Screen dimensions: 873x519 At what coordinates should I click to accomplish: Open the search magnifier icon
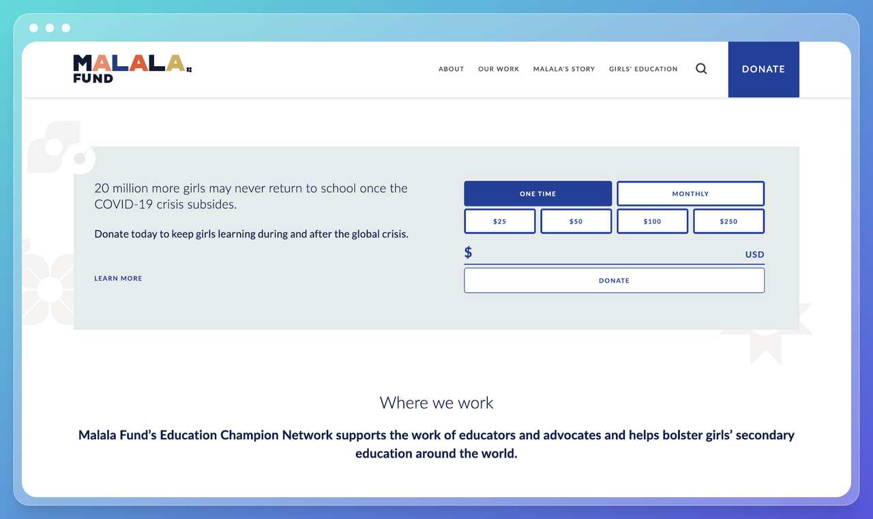(x=701, y=69)
